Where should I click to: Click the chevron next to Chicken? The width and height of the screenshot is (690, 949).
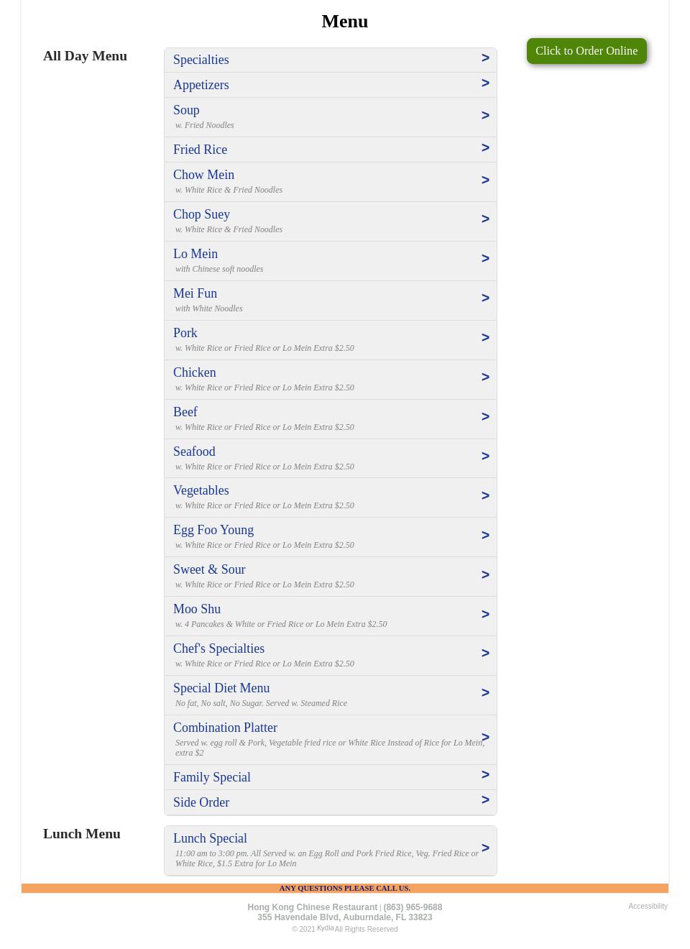485,377
